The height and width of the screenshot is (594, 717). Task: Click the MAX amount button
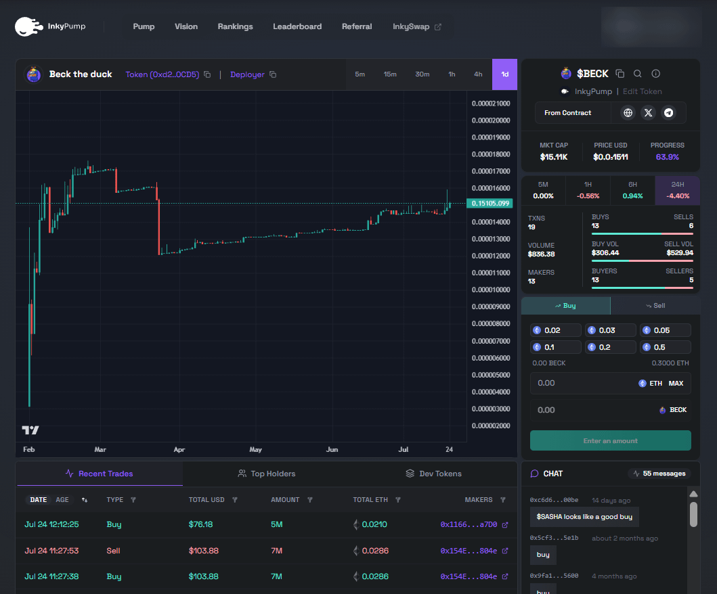[676, 384]
